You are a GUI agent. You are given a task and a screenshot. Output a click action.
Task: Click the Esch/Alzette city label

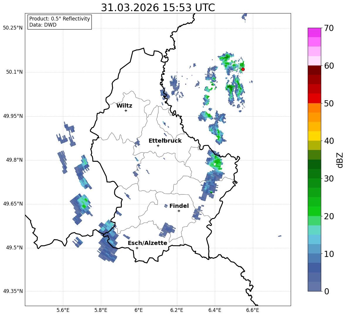click(147, 243)
